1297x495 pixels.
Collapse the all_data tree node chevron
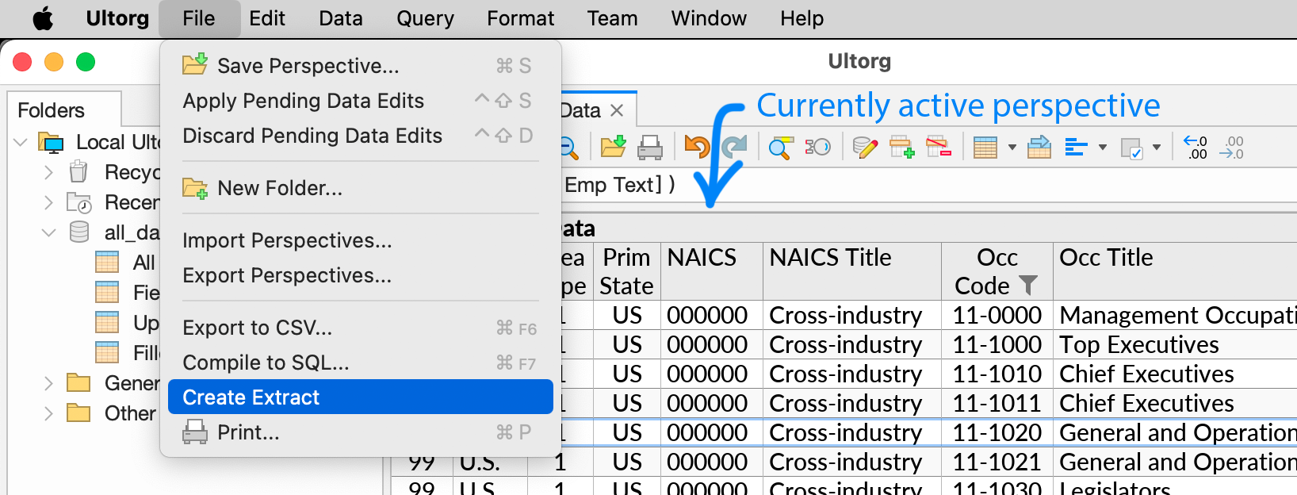(48, 232)
